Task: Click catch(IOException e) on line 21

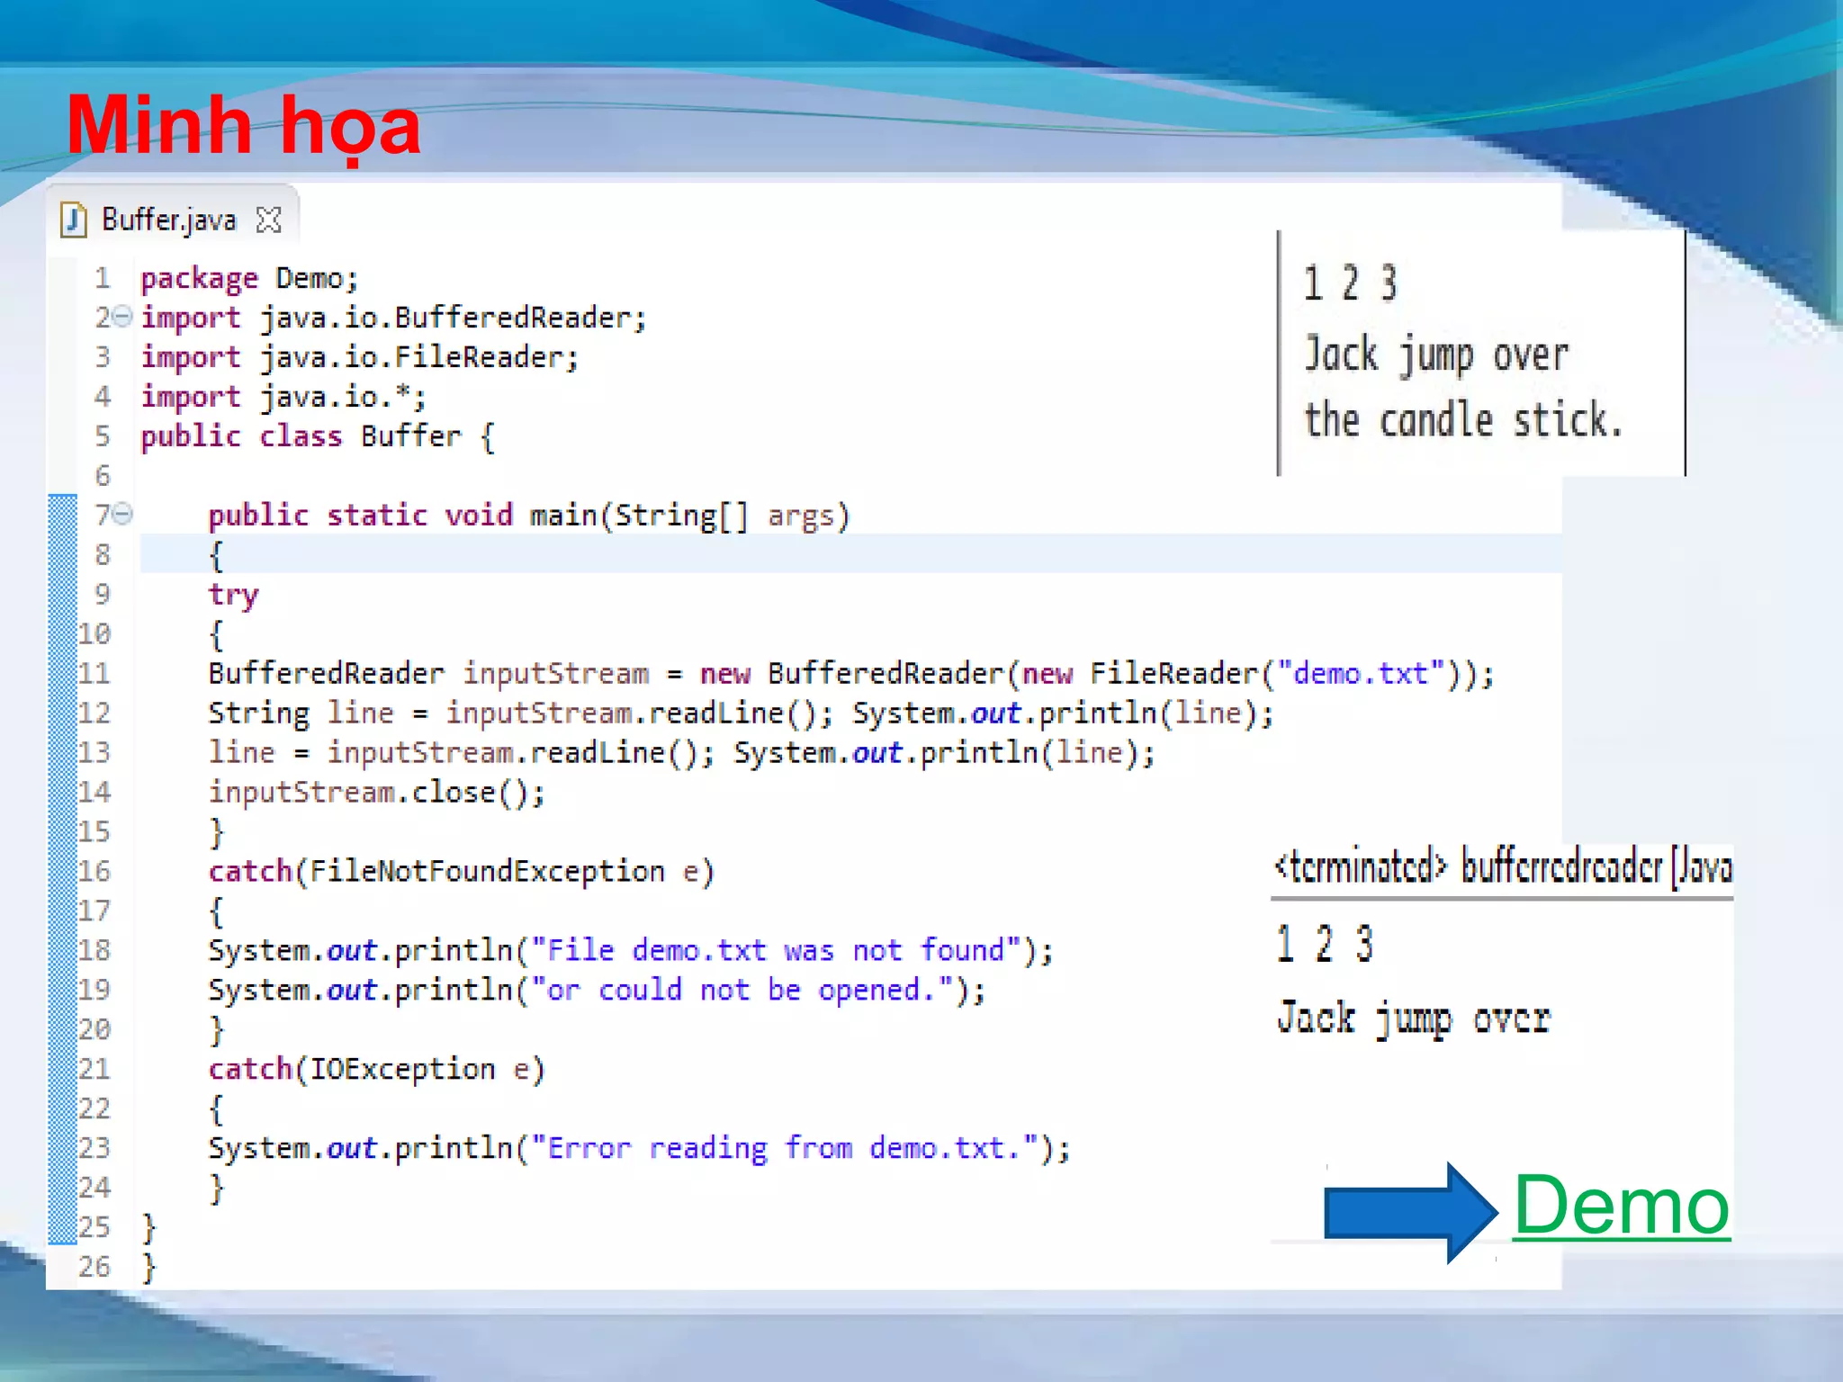Action: click(x=376, y=1069)
